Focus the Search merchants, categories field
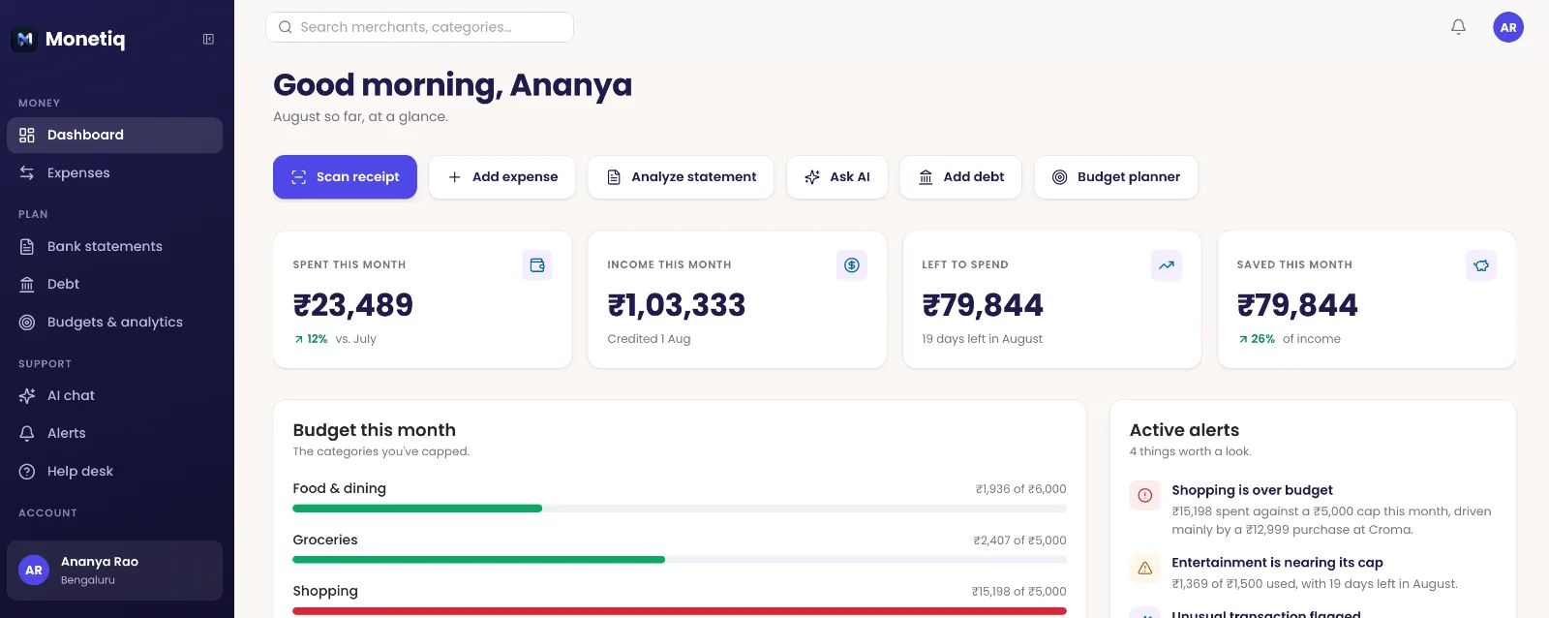Viewport: 1549px width, 618px height. click(x=419, y=27)
